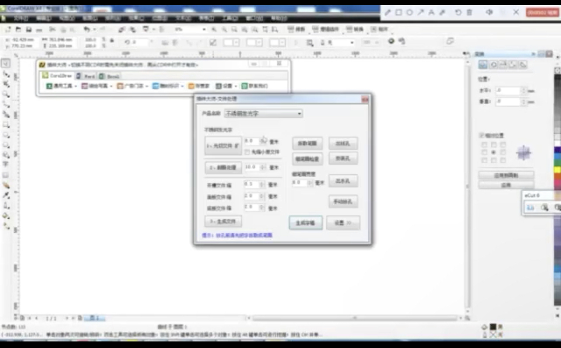Click the 应用到再制 button in the docker
Image resolution: width=561 pixels, height=348 pixels.
tap(506, 175)
